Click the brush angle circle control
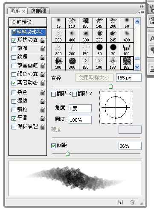The image size is (154, 211). pos(116,107)
